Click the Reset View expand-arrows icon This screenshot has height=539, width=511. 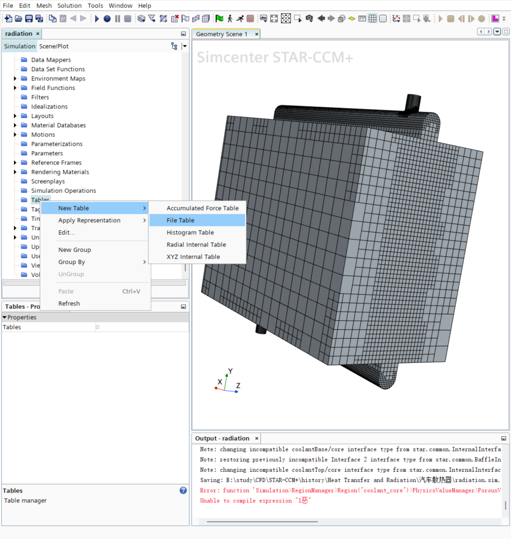[274, 18]
